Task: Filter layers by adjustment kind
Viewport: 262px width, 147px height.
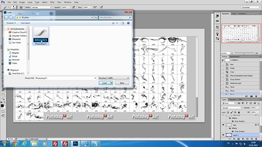Action: pyautogui.click(x=243, y=103)
